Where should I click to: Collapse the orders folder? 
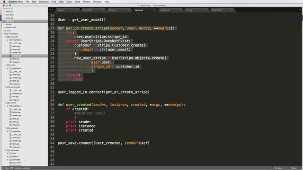[x=6, y=103]
